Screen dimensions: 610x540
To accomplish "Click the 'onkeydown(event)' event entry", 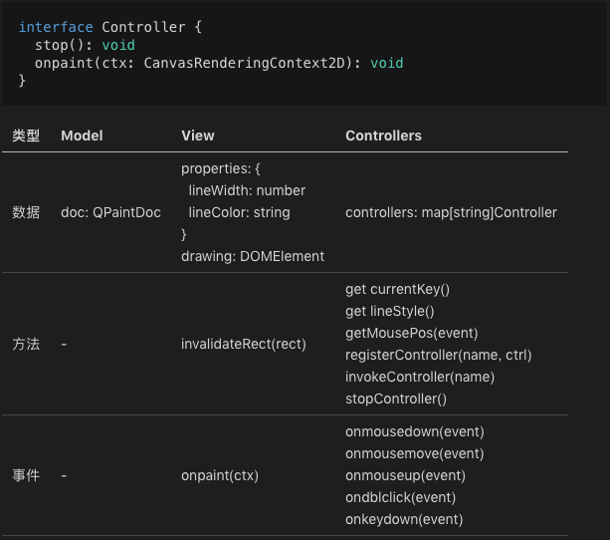I will point(404,519).
